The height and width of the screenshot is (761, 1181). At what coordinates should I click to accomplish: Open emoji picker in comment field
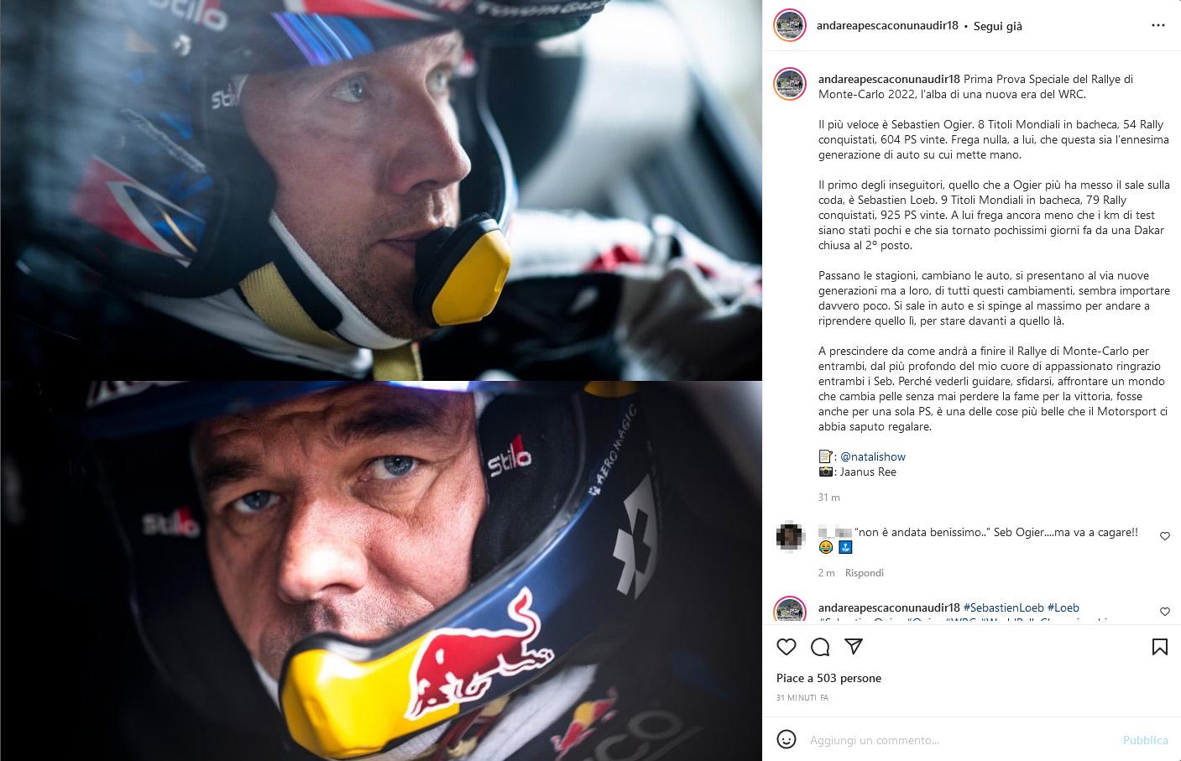point(786,739)
